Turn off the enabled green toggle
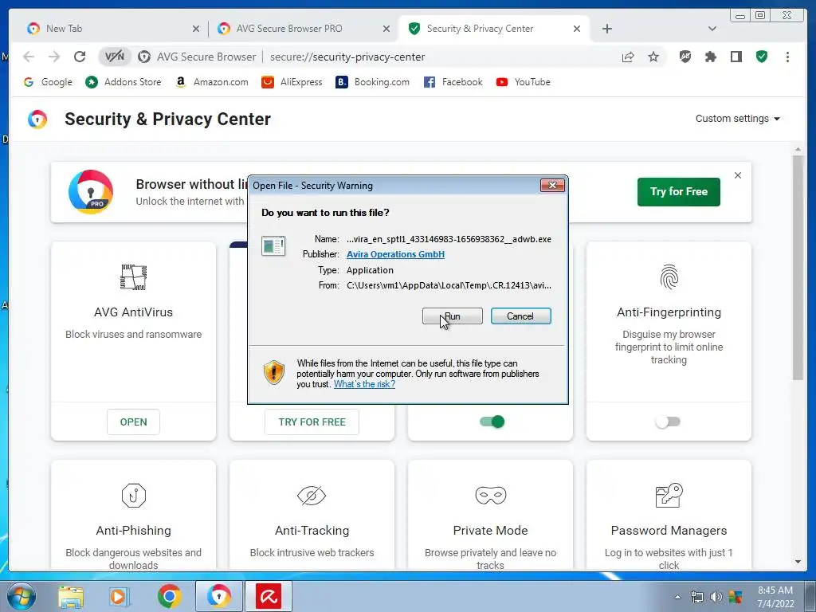816x612 pixels. pos(492,422)
